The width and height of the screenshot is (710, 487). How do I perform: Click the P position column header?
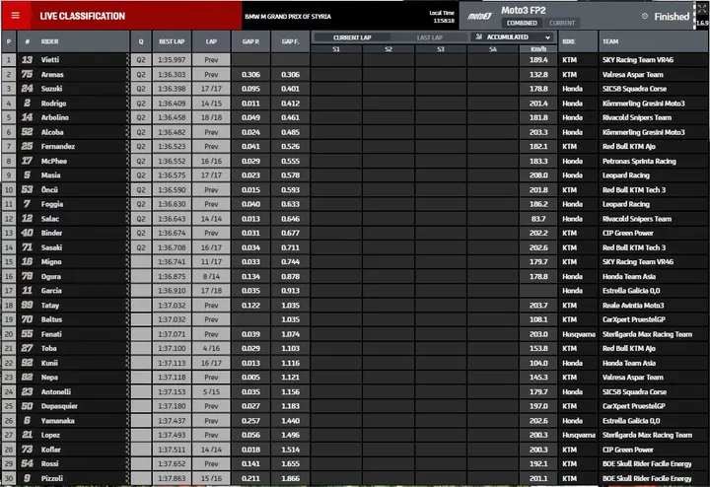coord(9,41)
